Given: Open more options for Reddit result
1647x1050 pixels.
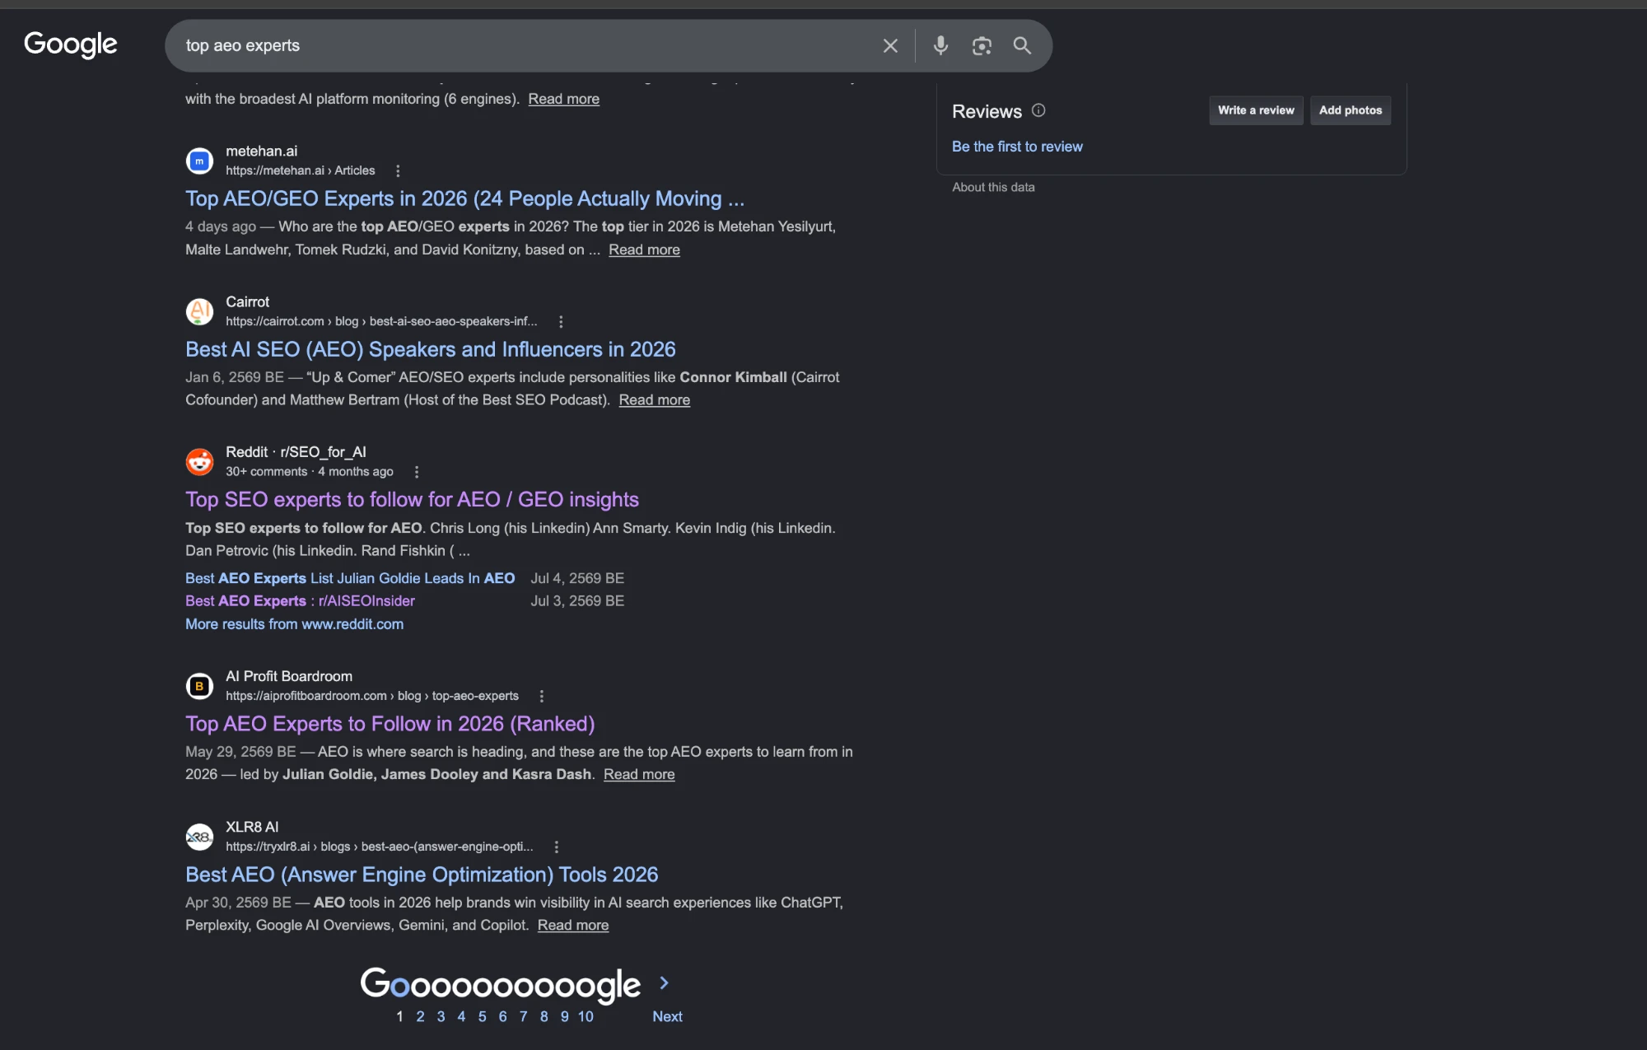Looking at the screenshot, I should (417, 472).
